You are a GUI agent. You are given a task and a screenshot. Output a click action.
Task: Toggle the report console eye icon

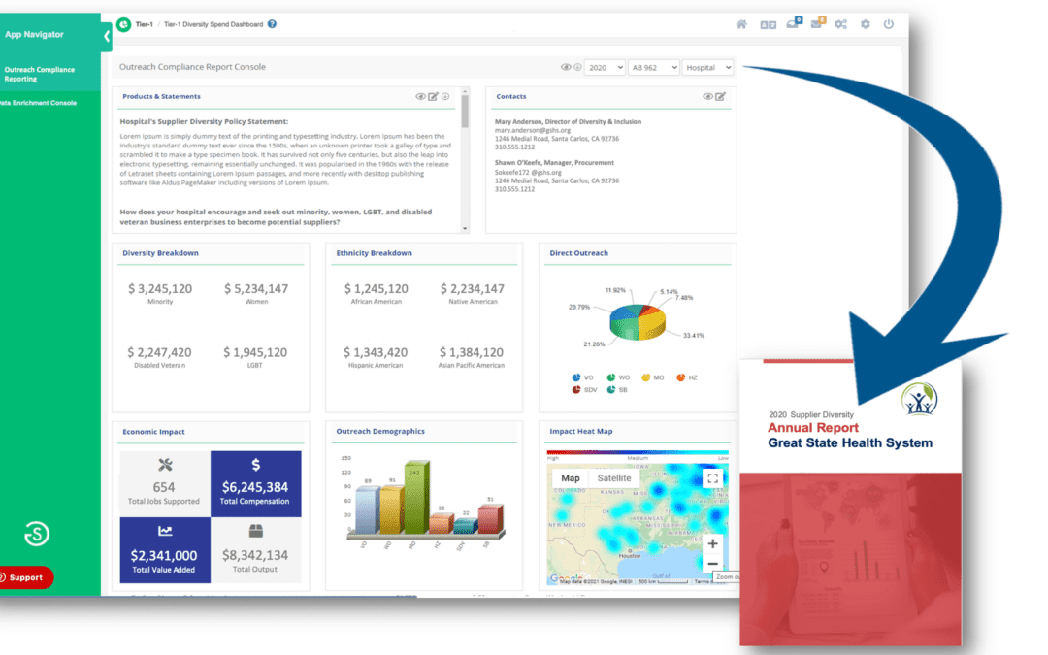tap(566, 67)
